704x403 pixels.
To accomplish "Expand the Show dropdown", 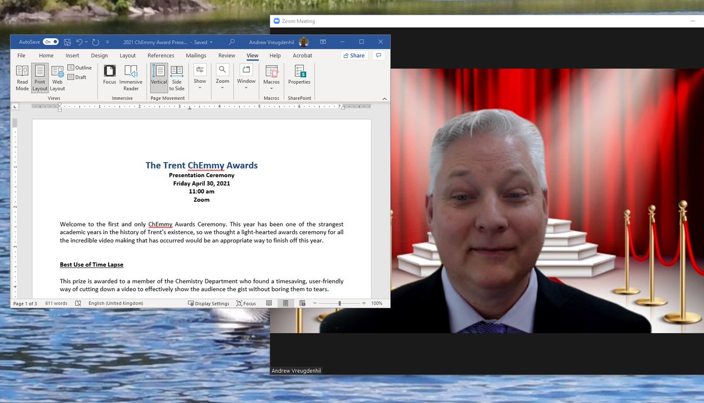I will pyautogui.click(x=200, y=77).
